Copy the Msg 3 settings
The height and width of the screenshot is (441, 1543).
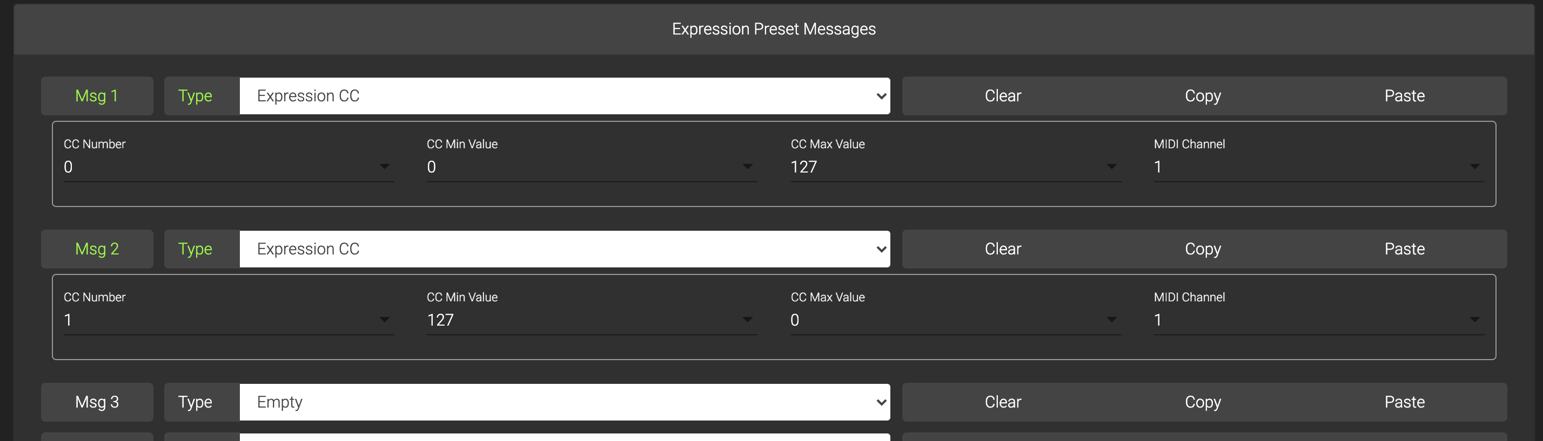(1203, 402)
